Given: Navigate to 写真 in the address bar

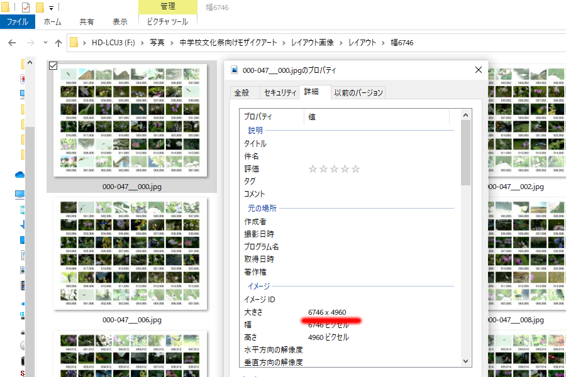Looking at the screenshot, I should pyautogui.click(x=157, y=43).
